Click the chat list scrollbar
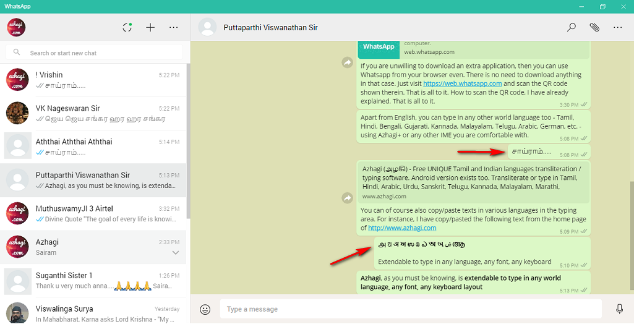The image size is (634, 324). pyautogui.click(x=188, y=142)
